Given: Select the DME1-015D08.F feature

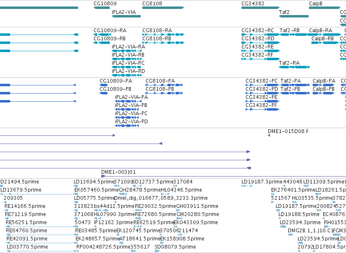Looking at the screenshot, I should [x=269, y=135].
